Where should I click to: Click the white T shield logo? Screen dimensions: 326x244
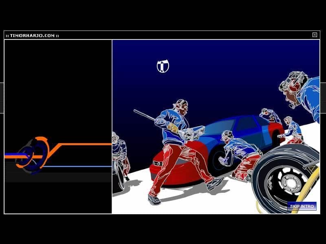pyautogui.click(x=163, y=66)
